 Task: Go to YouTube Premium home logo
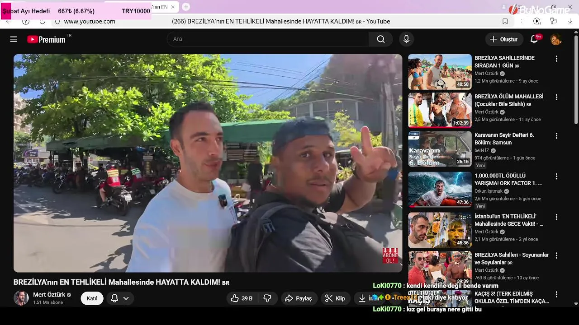click(x=47, y=39)
